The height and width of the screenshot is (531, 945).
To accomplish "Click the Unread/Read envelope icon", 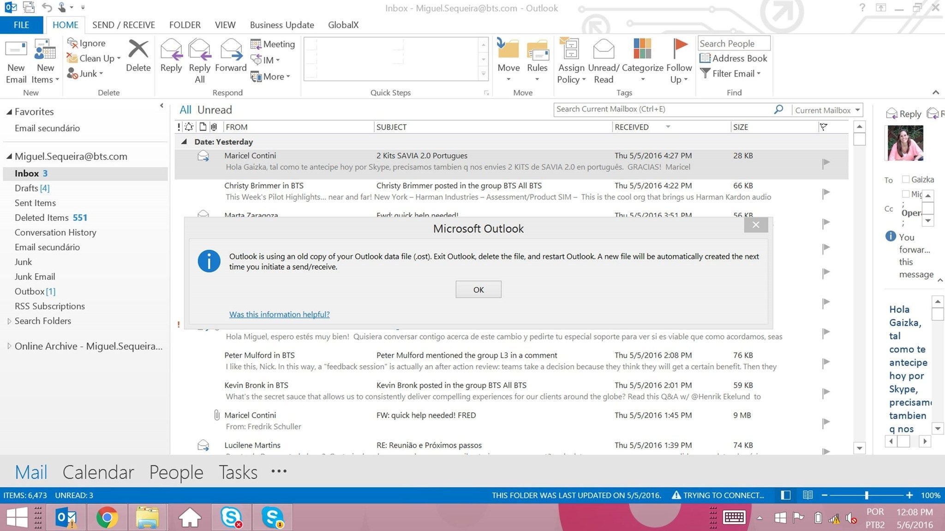I will pyautogui.click(x=603, y=49).
